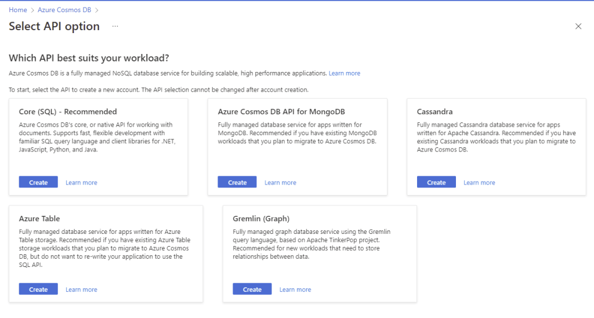594x318 pixels.
Task: Open Learn more for Gremlin (Graph)
Action: point(295,290)
